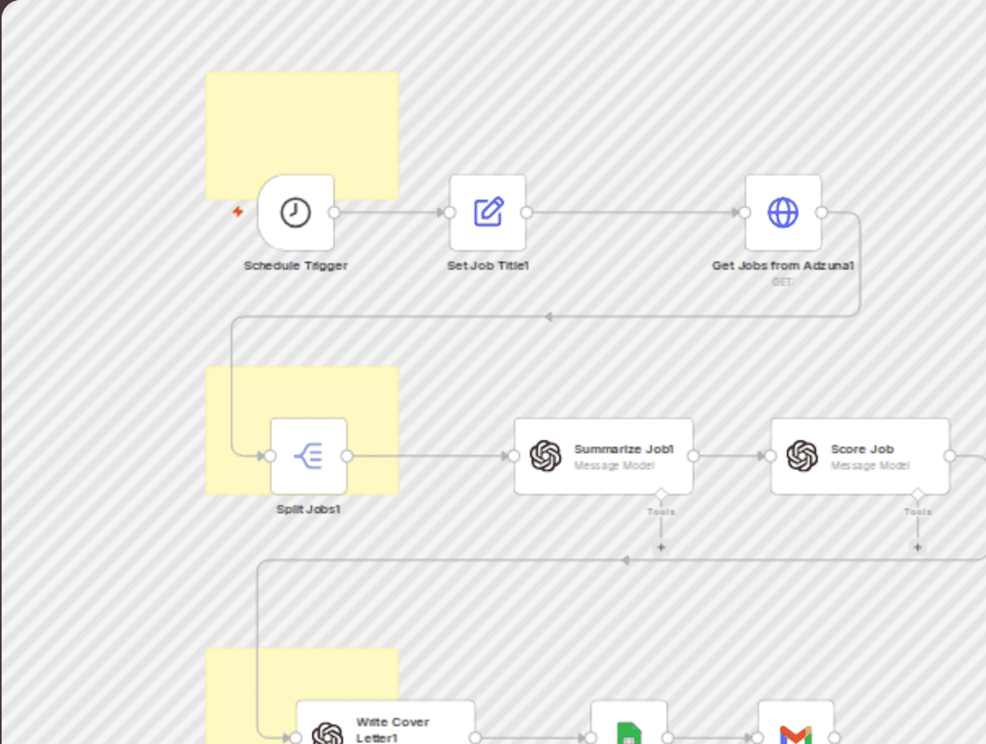Image resolution: width=986 pixels, height=744 pixels.
Task: Click the Summarize Job1 node title
Action: (624, 448)
